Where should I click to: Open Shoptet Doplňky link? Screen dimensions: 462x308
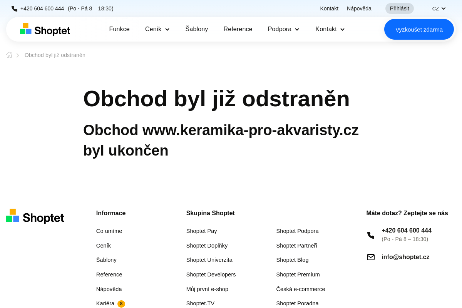click(207, 246)
